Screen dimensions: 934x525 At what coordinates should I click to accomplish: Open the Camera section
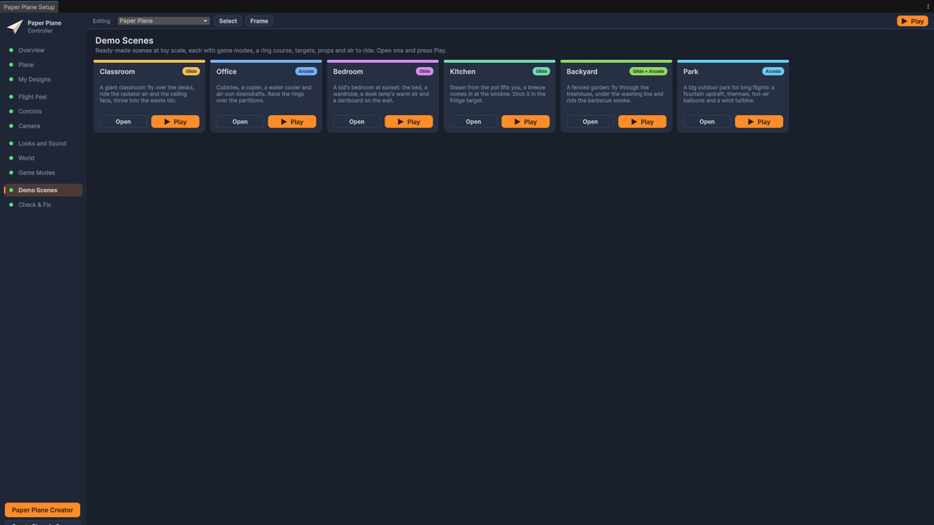coord(43,126)
